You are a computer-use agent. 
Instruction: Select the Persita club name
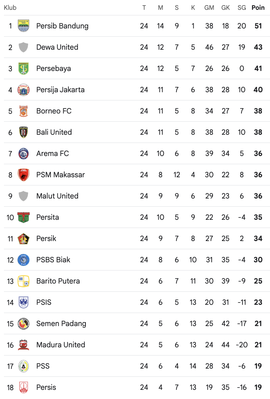pos(48,217)
